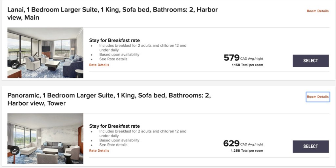Select the Panoramic suite at 629 CAD

pyautogui.click(x=310, y=146)
